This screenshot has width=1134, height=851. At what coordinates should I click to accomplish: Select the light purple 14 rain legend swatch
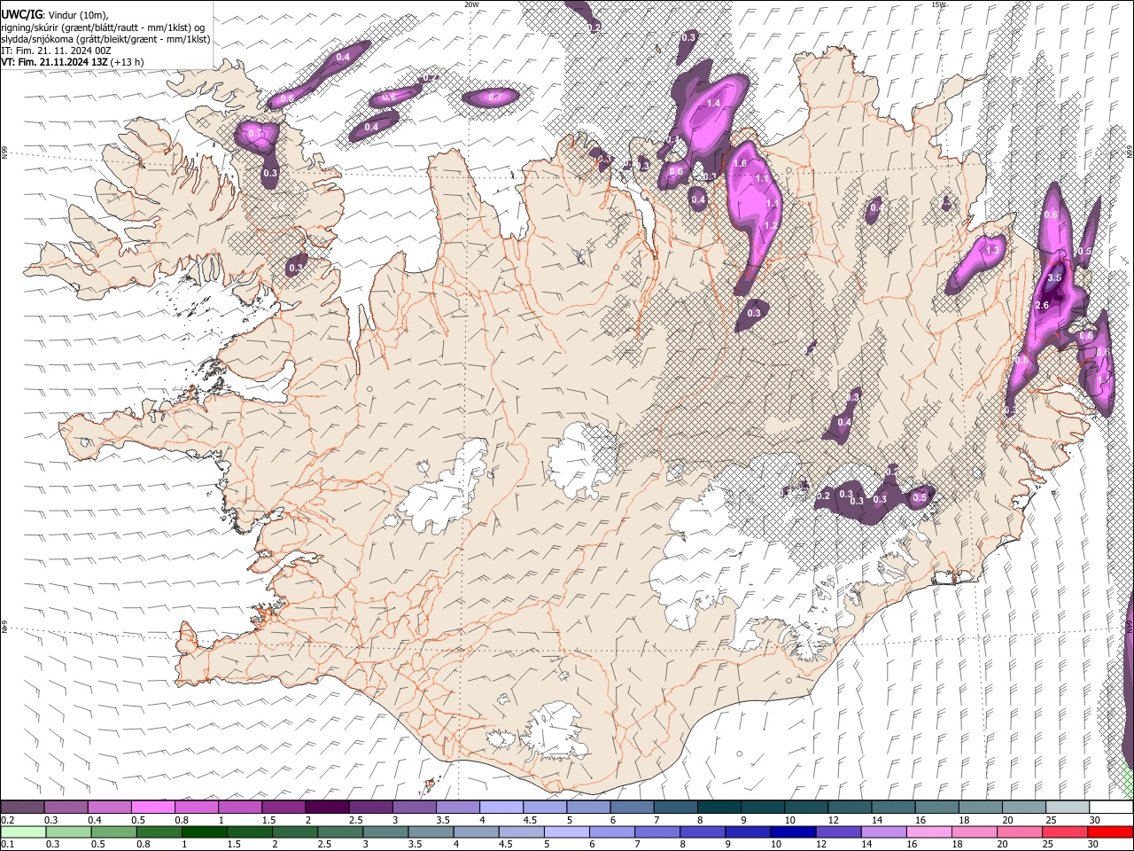tap(885, 832)
